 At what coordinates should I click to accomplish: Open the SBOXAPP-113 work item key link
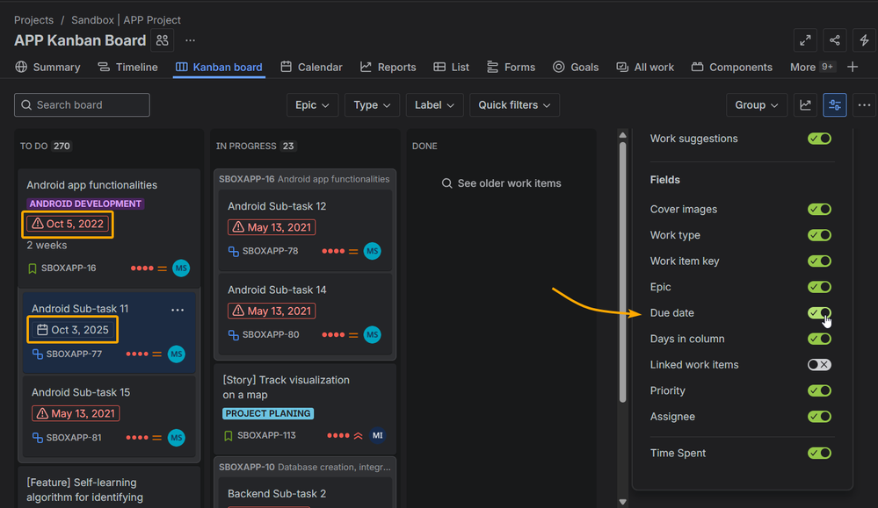pyautogui.click(x=266, y=435)
